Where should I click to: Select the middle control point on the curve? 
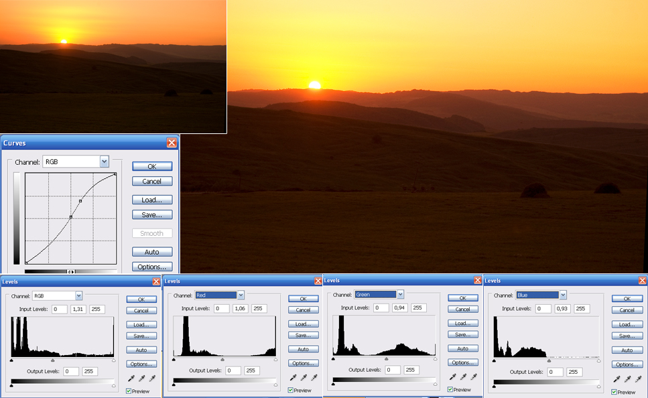tap(70, 217)
